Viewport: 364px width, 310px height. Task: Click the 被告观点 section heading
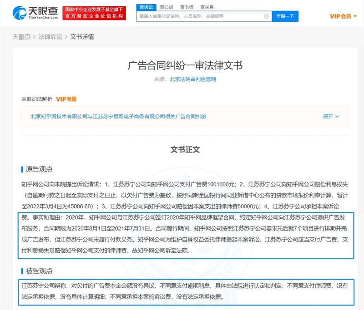pos(39,271)
